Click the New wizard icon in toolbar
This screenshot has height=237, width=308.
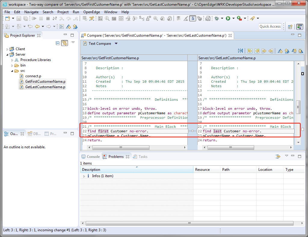click(x=8, y=18)
